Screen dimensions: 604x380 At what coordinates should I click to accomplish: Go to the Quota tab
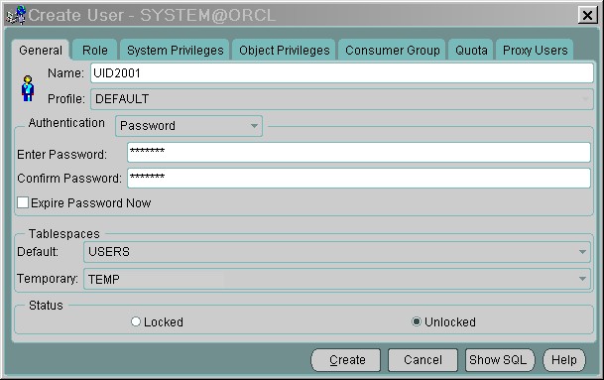(x=471, y=50)
